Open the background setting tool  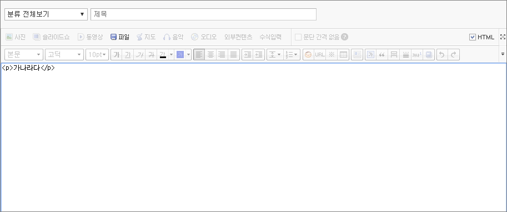[x=429, y=54]
